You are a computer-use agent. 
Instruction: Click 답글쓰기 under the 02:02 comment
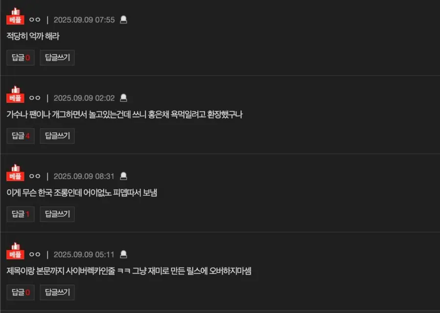[x=57, y=136]
